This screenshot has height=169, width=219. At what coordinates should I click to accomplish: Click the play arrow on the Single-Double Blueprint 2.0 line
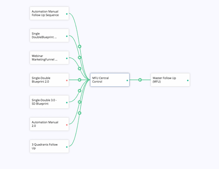(x=80, y=80)
